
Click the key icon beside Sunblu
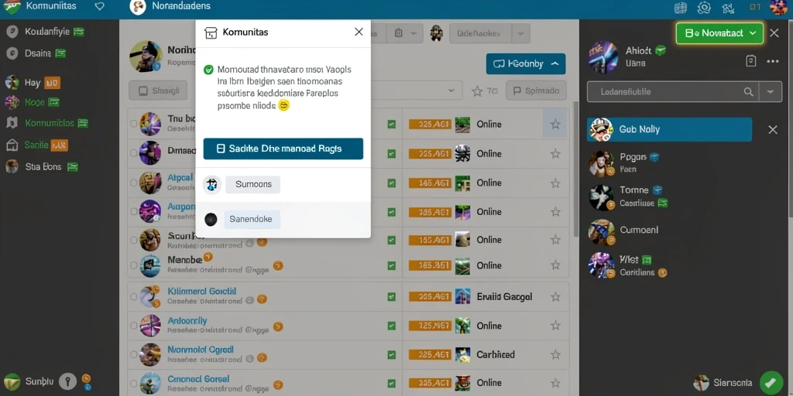pos(68,381)
